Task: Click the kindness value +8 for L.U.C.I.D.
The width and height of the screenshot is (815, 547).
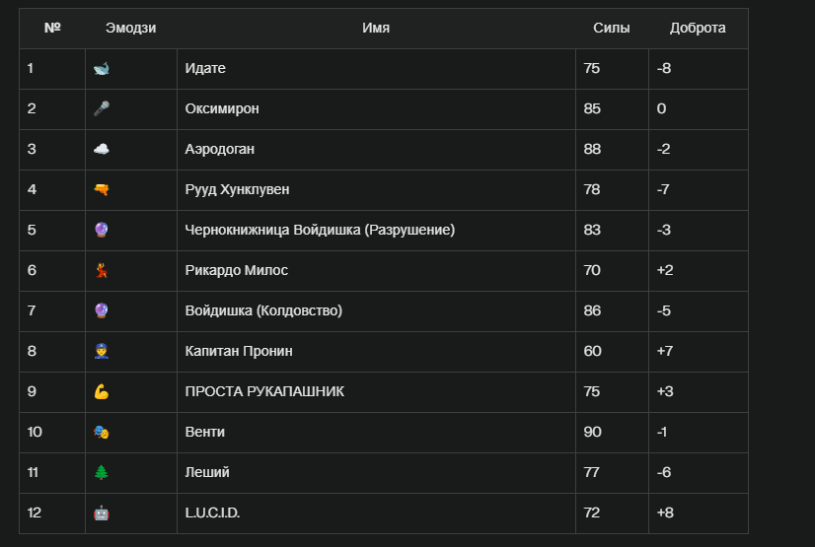Action: [665, 513]
